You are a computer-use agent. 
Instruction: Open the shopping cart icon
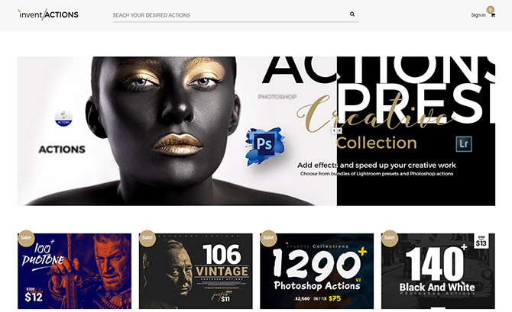(x=493, y=15)
